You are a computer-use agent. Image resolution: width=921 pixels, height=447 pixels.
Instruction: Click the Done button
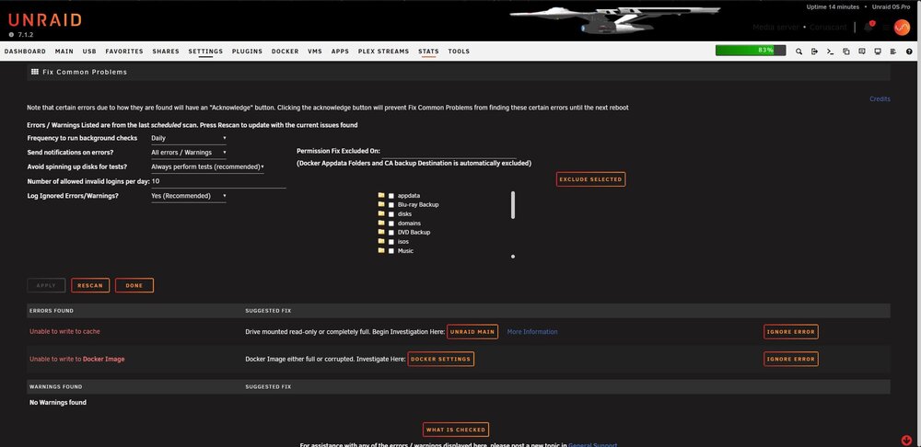tap(134, 286)
